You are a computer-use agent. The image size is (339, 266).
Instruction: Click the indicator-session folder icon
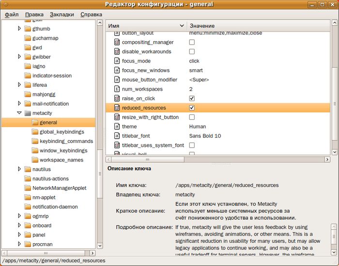(x=28, y=76)
